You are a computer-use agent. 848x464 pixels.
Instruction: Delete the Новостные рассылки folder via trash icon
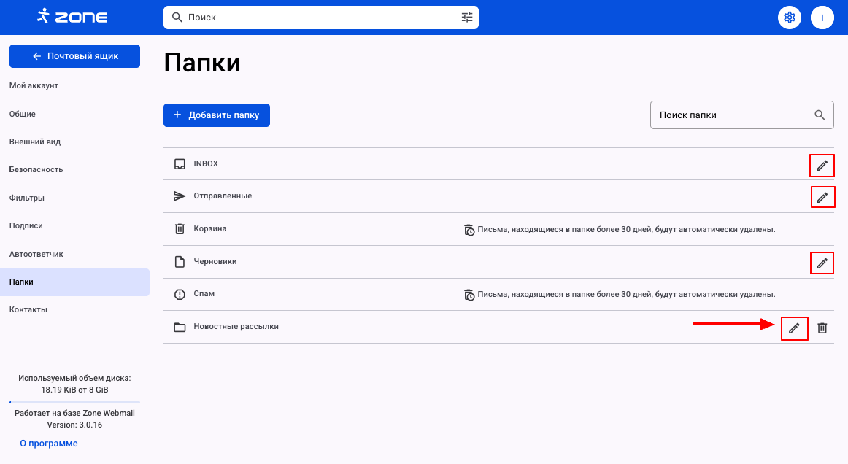tap(822, 328)
